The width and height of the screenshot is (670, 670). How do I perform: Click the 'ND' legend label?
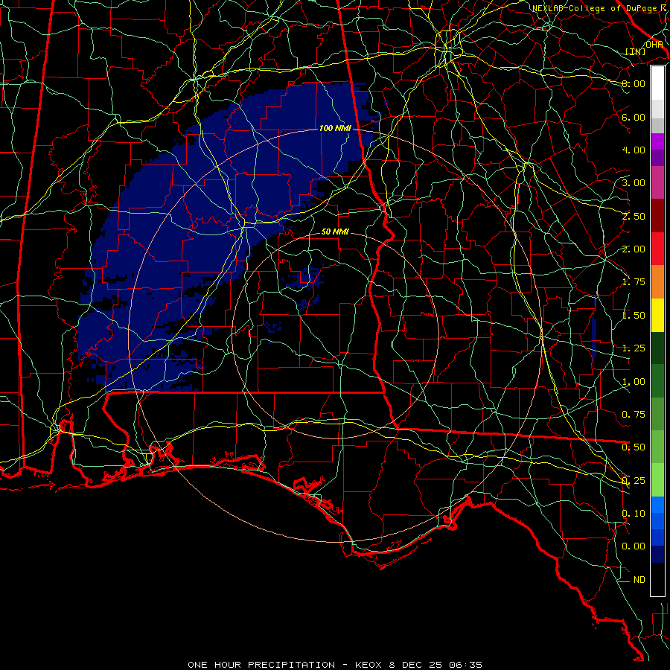point(639,579)
